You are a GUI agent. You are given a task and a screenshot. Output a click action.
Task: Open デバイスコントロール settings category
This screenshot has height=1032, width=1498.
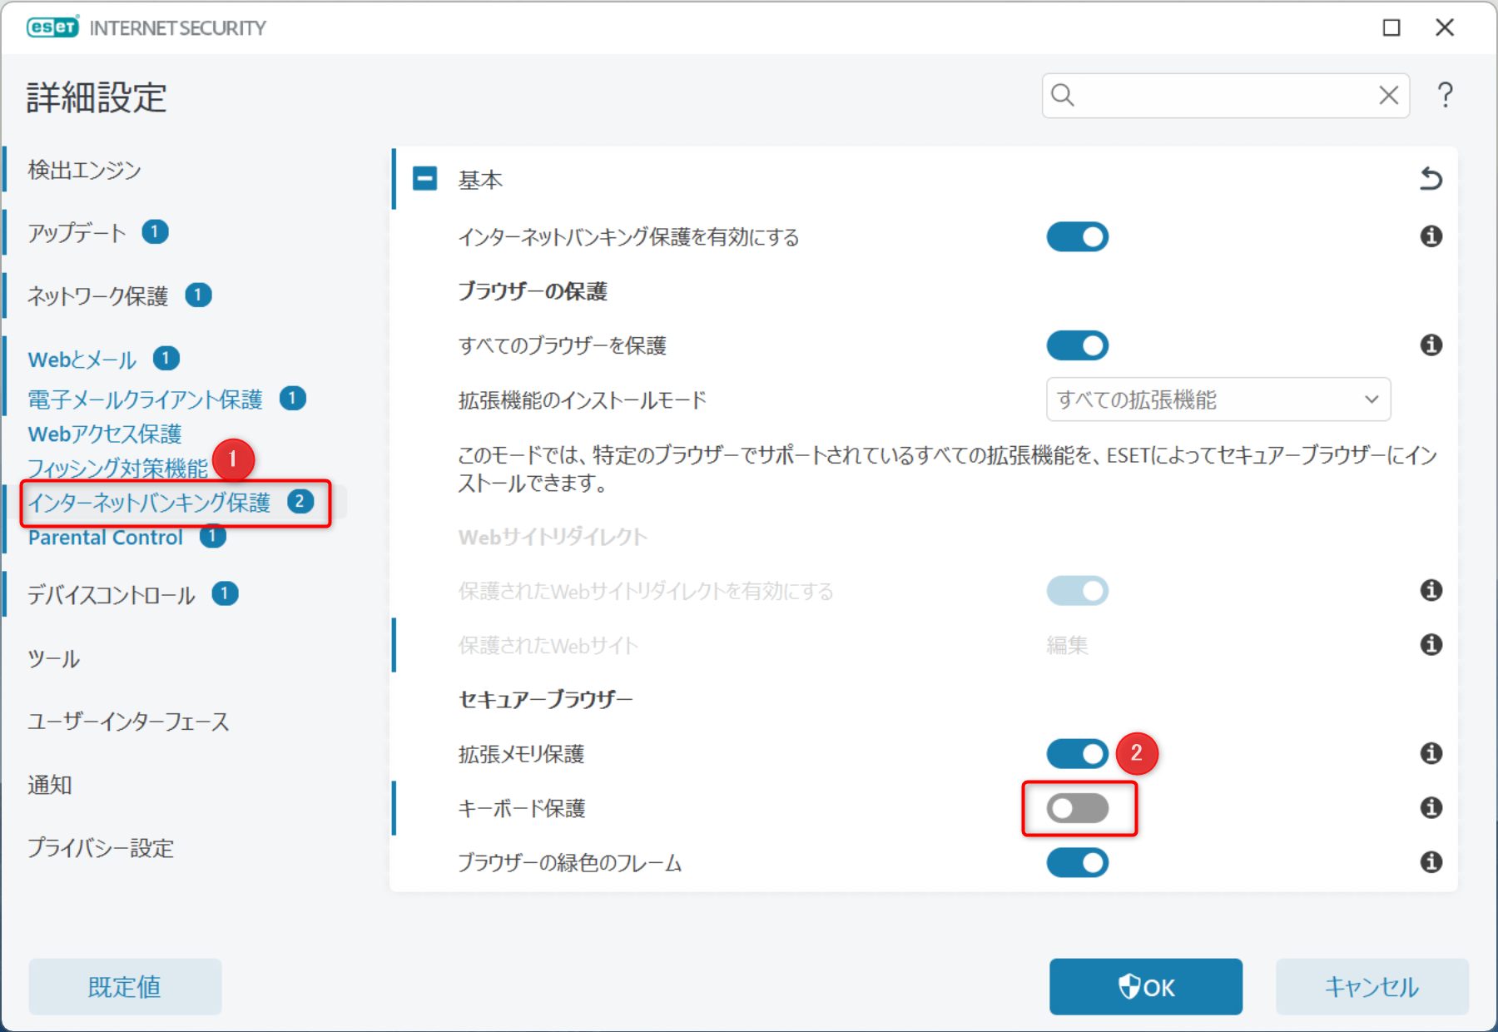pyautogui.click(x=112, y=594)
